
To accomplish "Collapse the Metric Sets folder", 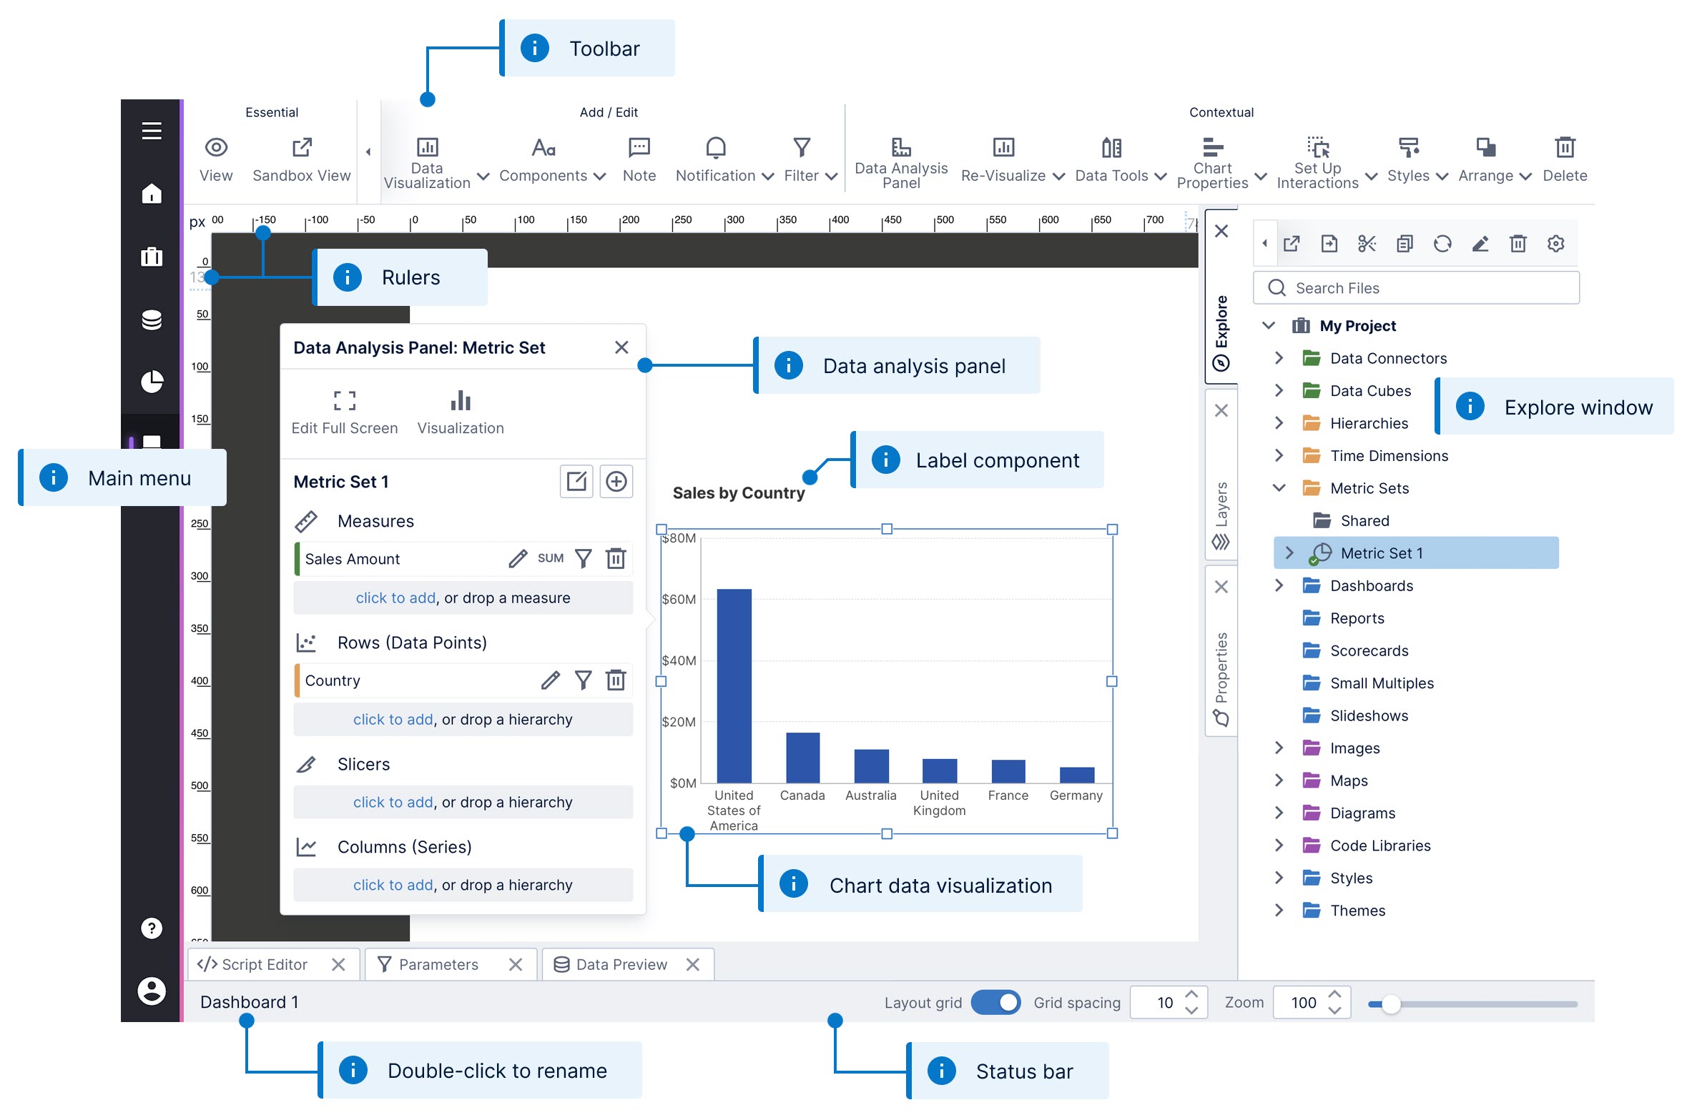I will pos(1278,488).
